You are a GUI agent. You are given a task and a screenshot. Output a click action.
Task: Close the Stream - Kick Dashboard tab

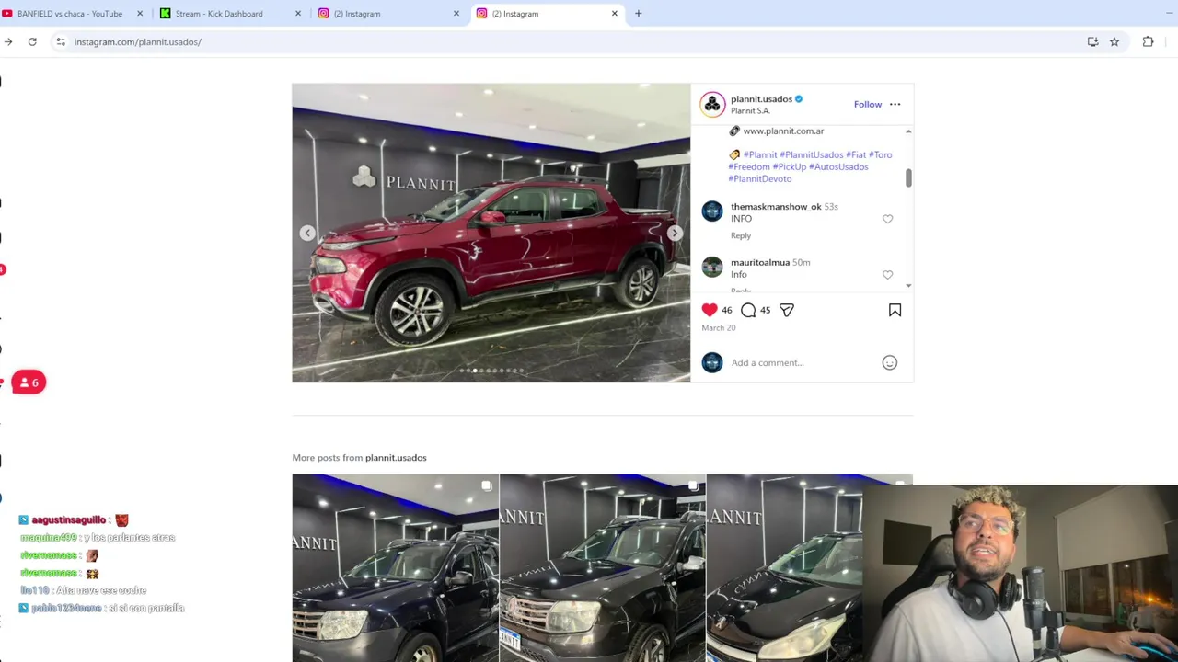[298, 13]
